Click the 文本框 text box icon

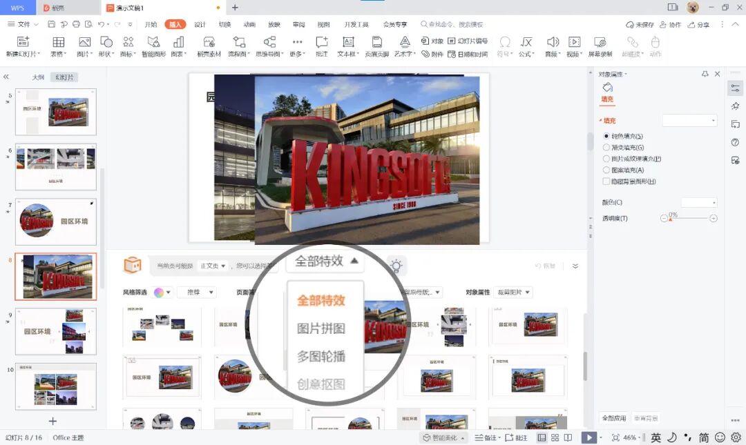coord(348,42)
